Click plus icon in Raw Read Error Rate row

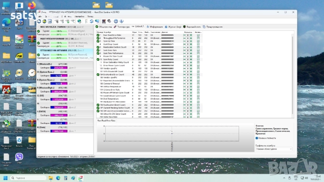(191, 35)
